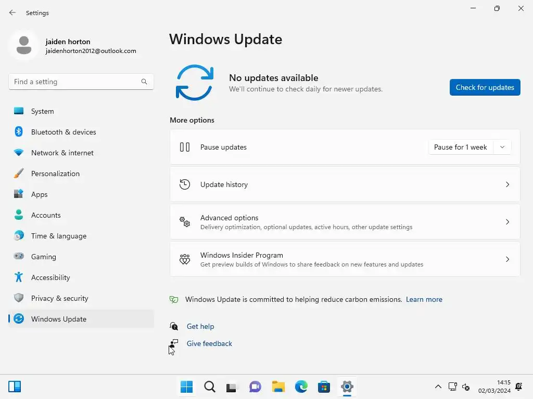Click the network status tray icon
The image size is (533, 399).
coord(452,387)
